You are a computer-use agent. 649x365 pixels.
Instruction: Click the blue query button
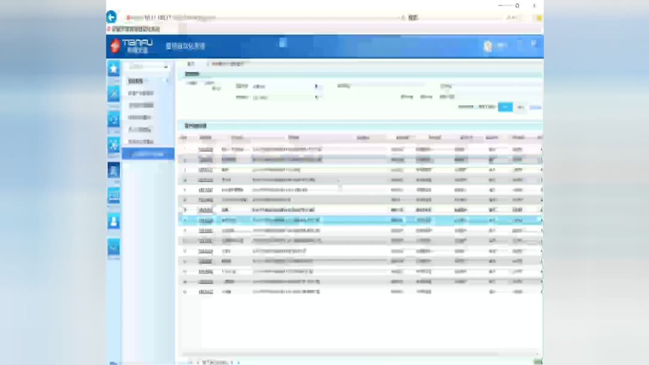(x=505, y=107)
